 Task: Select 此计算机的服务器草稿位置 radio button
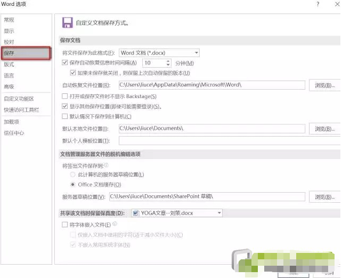72,174
